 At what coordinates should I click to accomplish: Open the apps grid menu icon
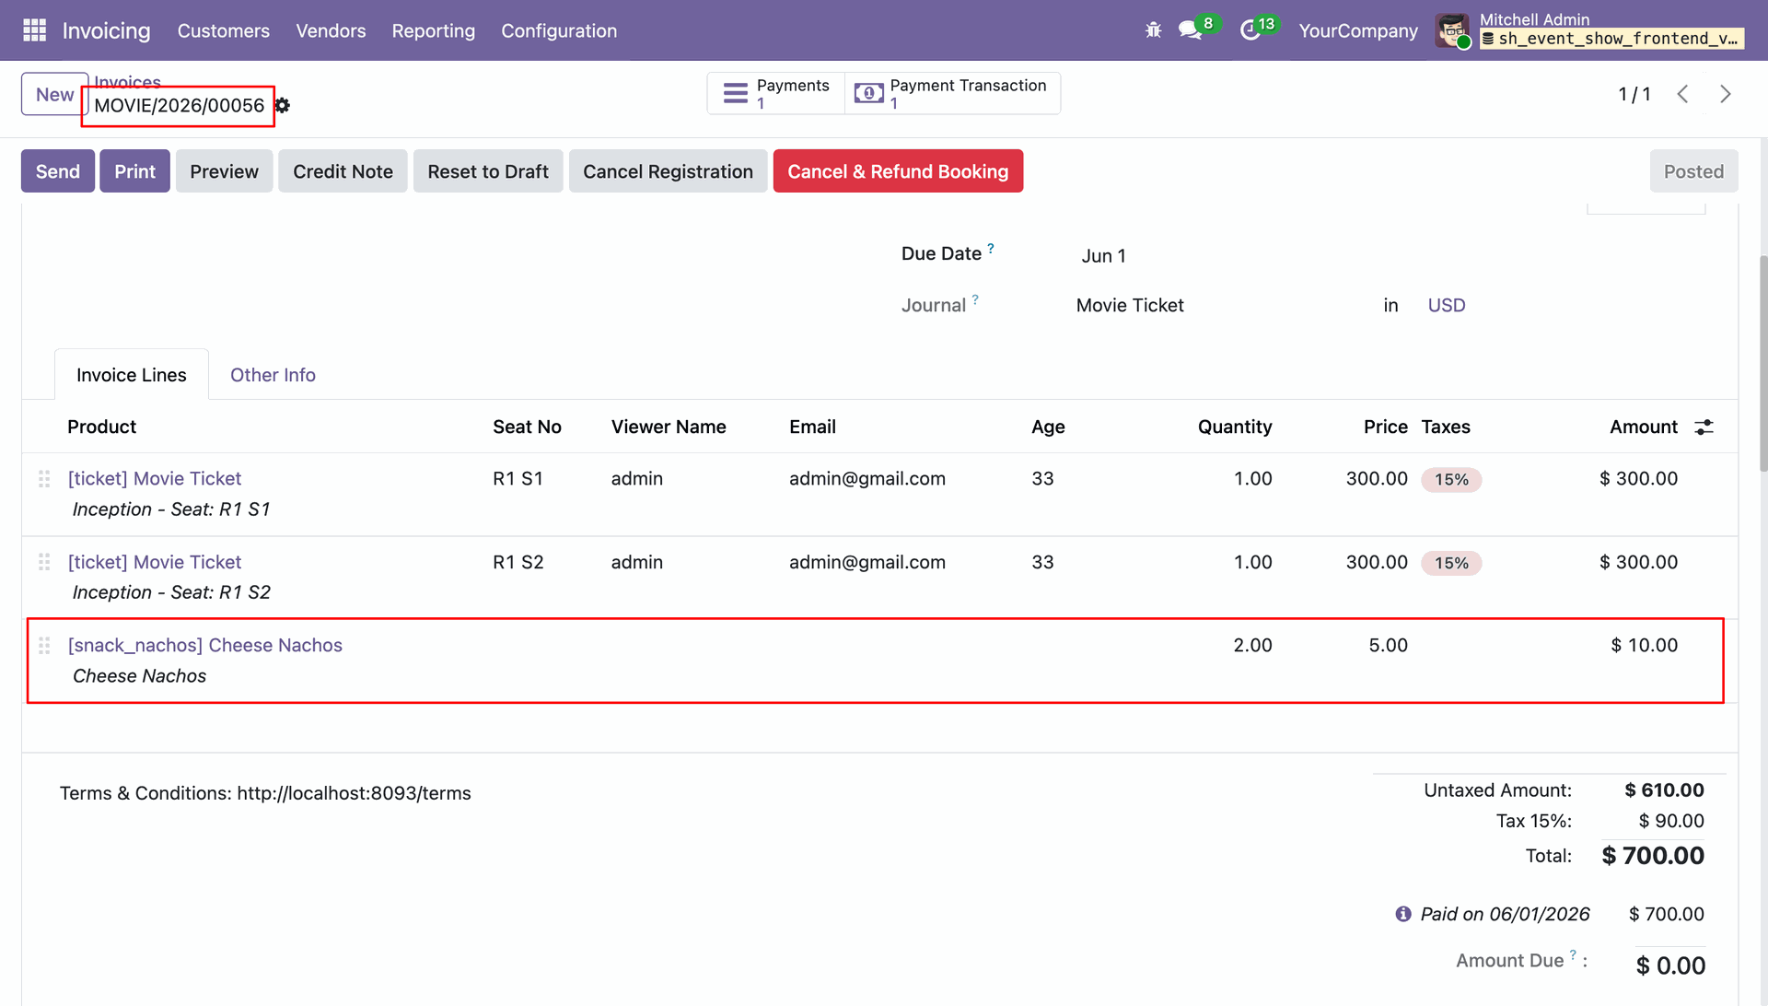(x=34, y=30)
